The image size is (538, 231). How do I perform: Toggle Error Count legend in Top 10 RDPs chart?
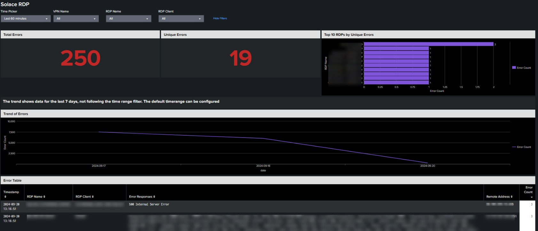(x=521, y=68)
